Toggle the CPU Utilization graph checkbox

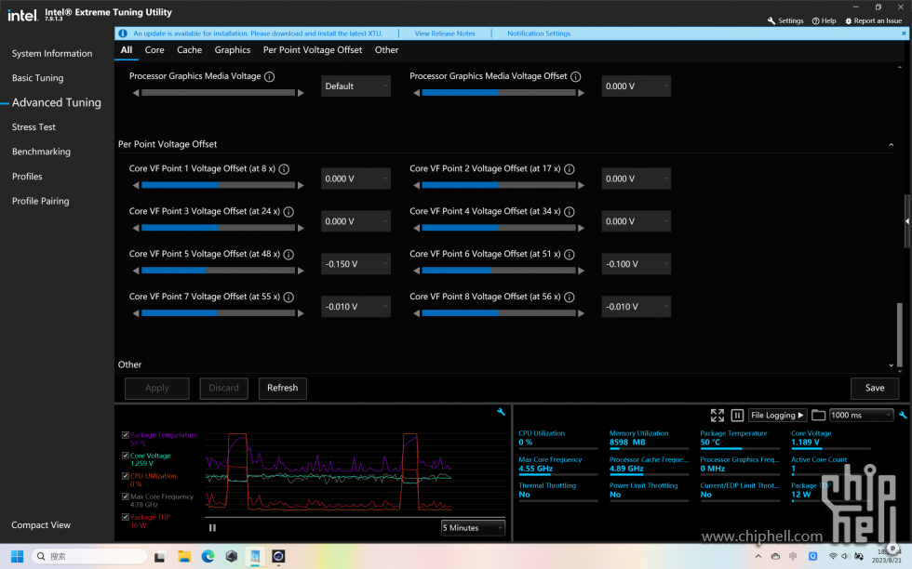125,476
